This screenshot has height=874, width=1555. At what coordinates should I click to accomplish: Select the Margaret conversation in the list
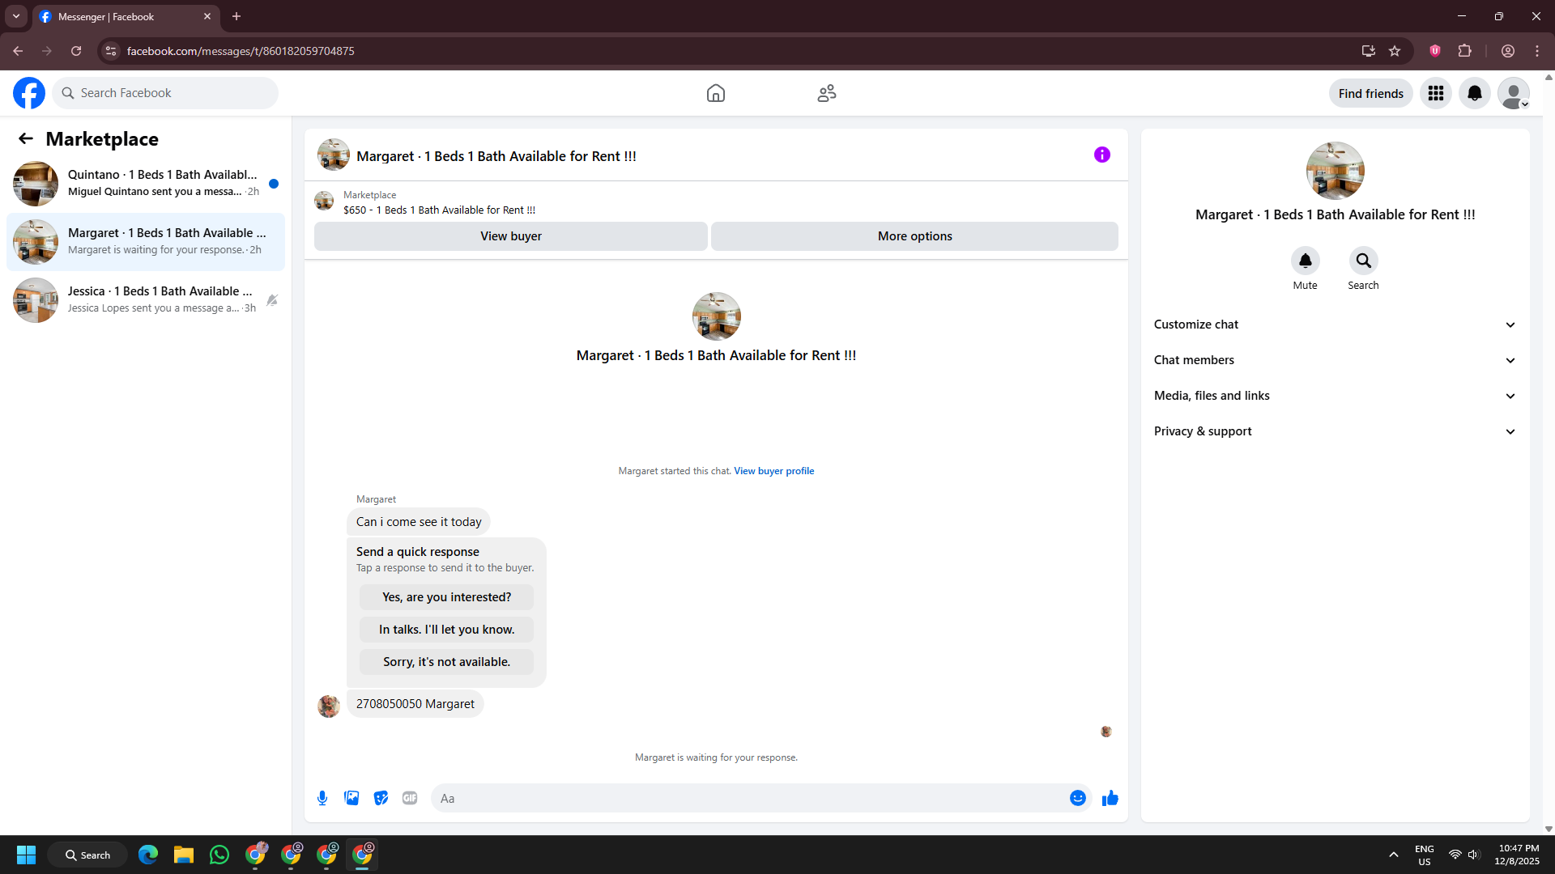coord(146,242)
